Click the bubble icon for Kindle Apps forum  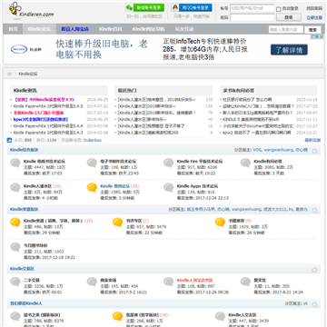[169, 188]
